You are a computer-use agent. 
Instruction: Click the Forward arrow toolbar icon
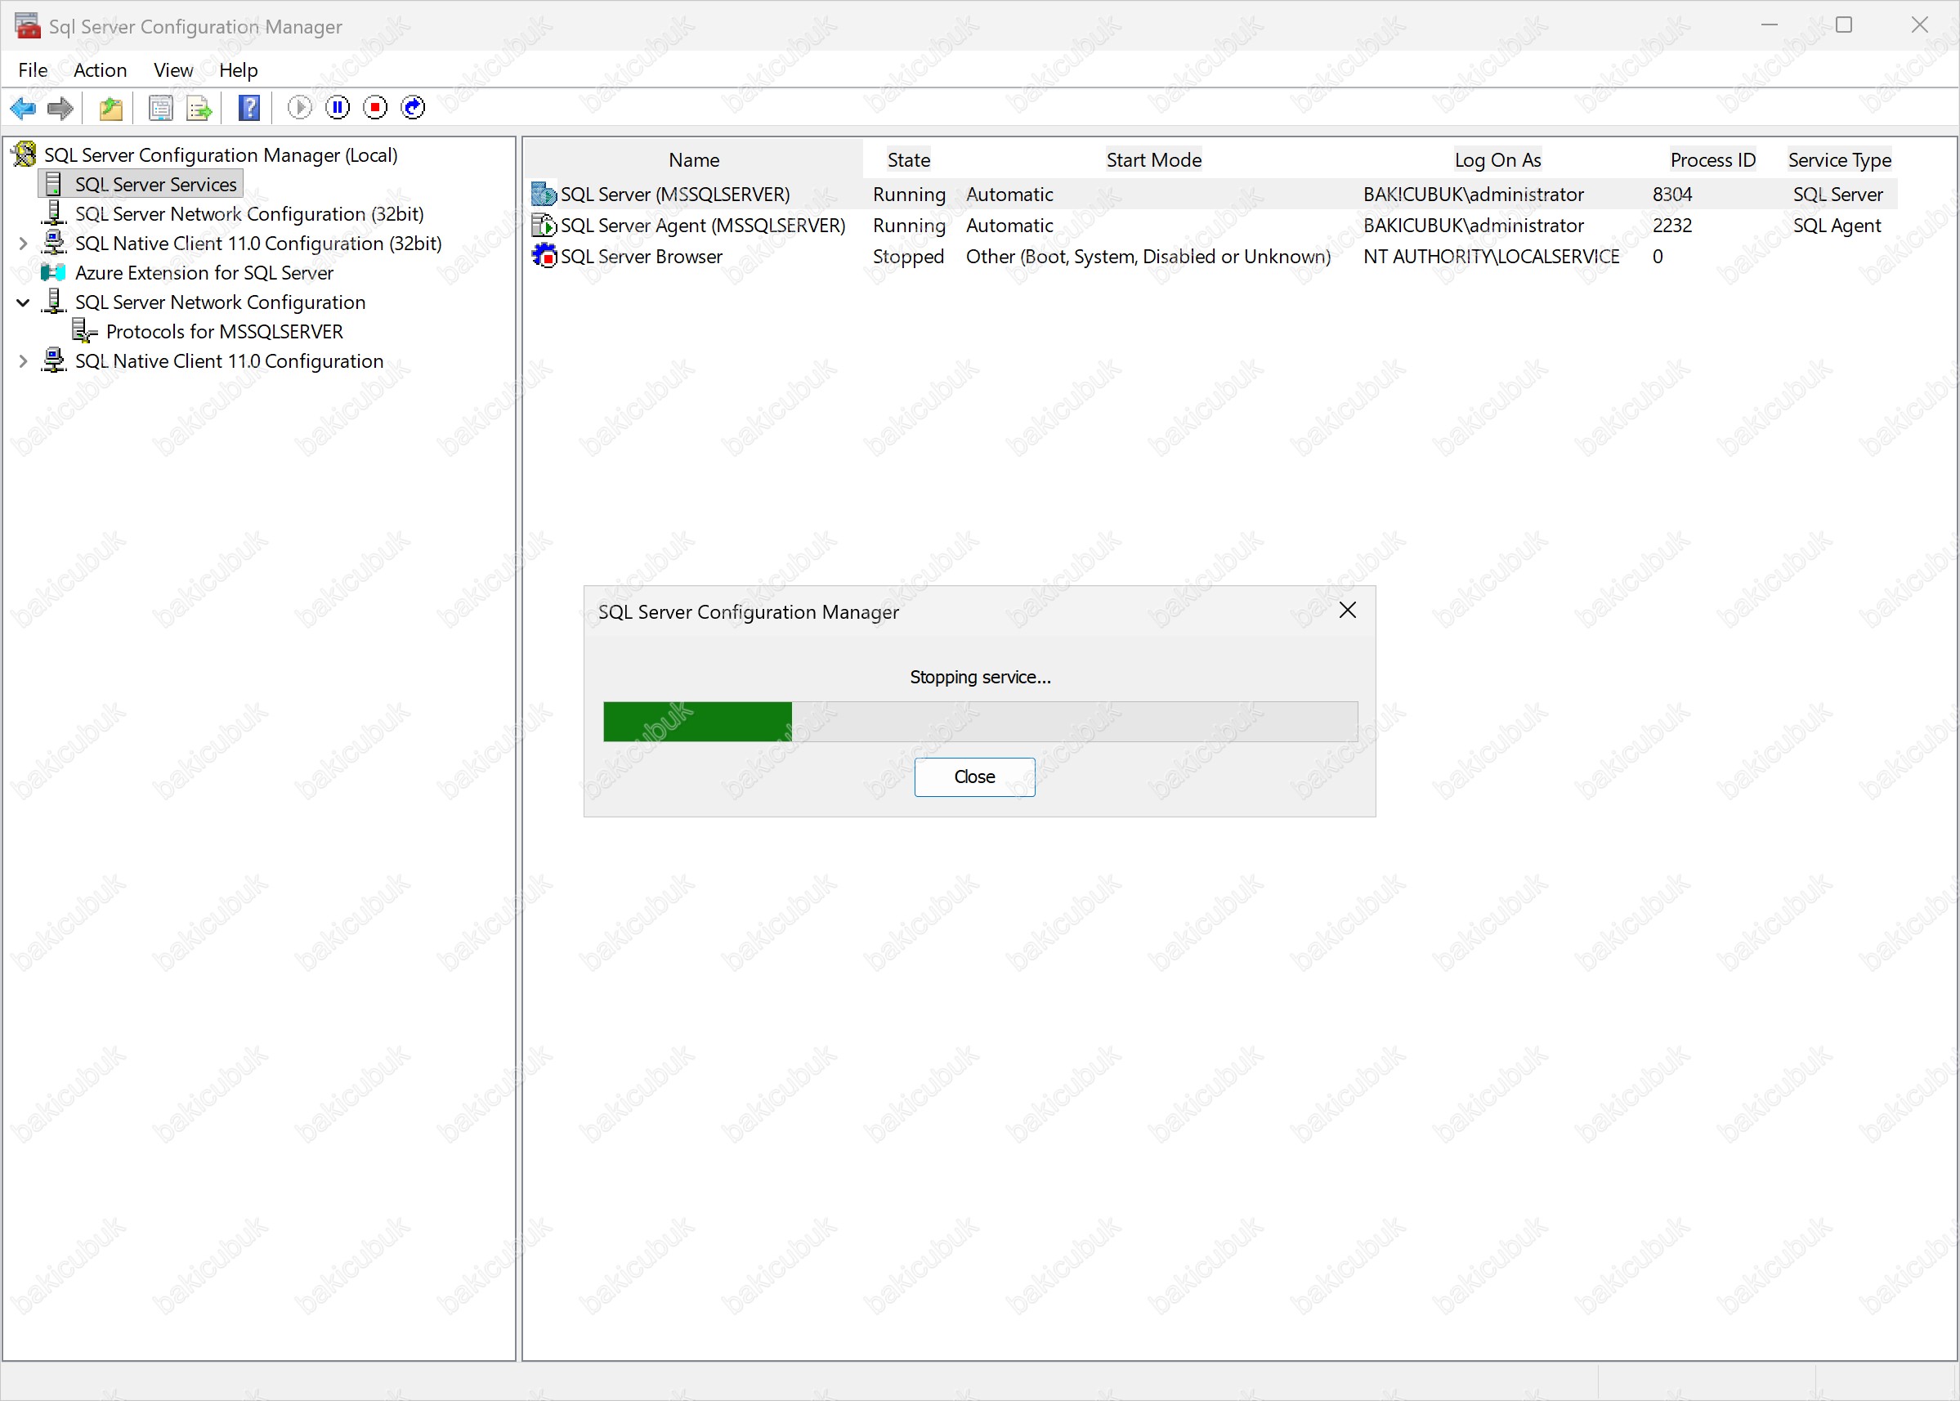pos(60,108)
